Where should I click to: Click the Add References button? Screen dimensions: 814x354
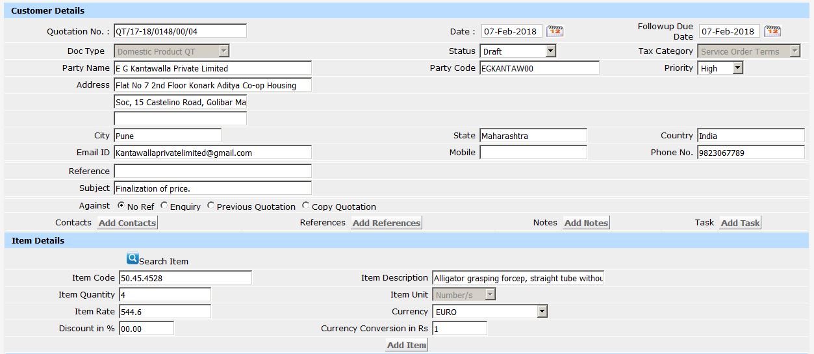[x=387, y=223]
